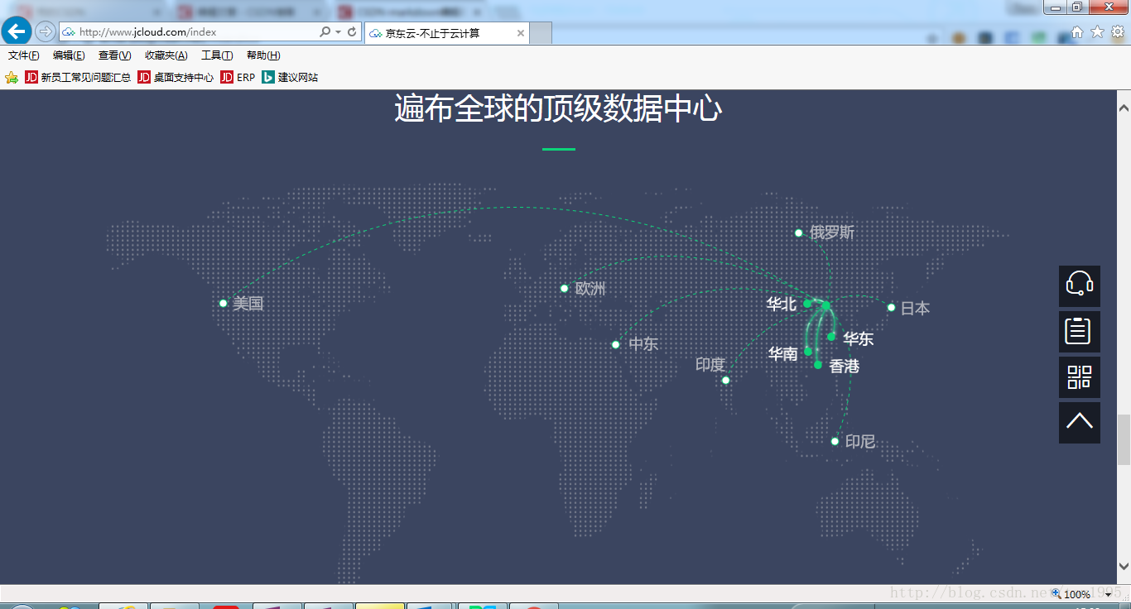Screen dimensions: 1131x609
Task: Click the 日本 map label
Action: pyautogui.click(x=915, y=309)
